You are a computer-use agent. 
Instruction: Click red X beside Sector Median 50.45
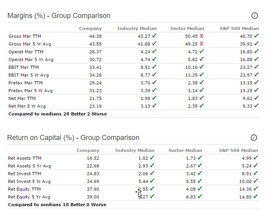[x=201, y=36]
